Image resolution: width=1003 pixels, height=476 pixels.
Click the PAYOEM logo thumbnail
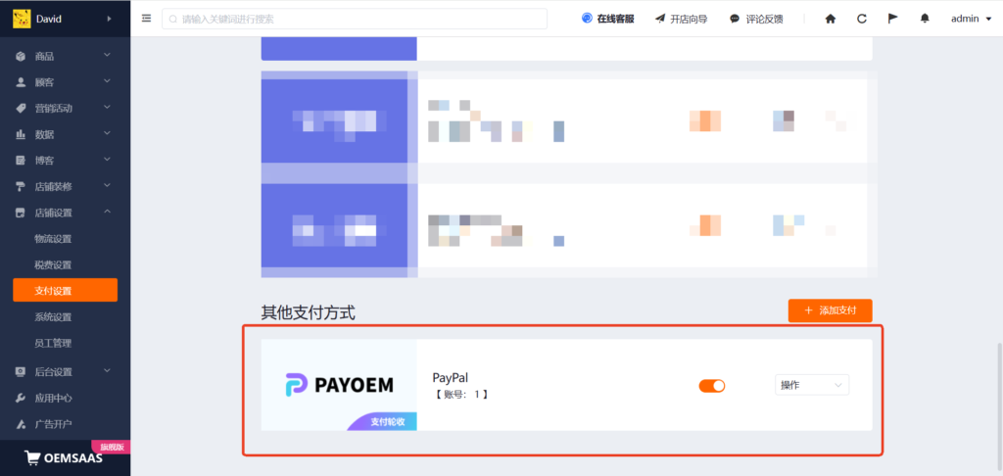point(339,385)
